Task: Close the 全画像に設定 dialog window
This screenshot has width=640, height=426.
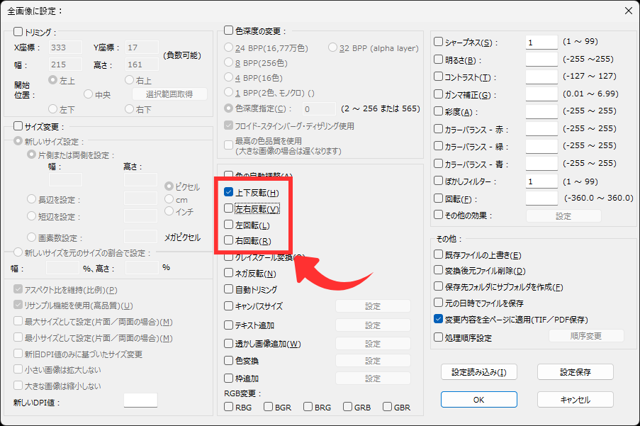Action: pos(627,11)
